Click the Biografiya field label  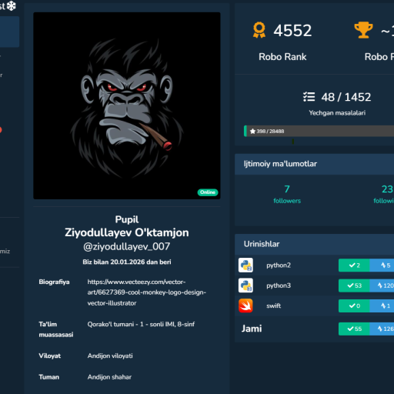click(54, 282)
